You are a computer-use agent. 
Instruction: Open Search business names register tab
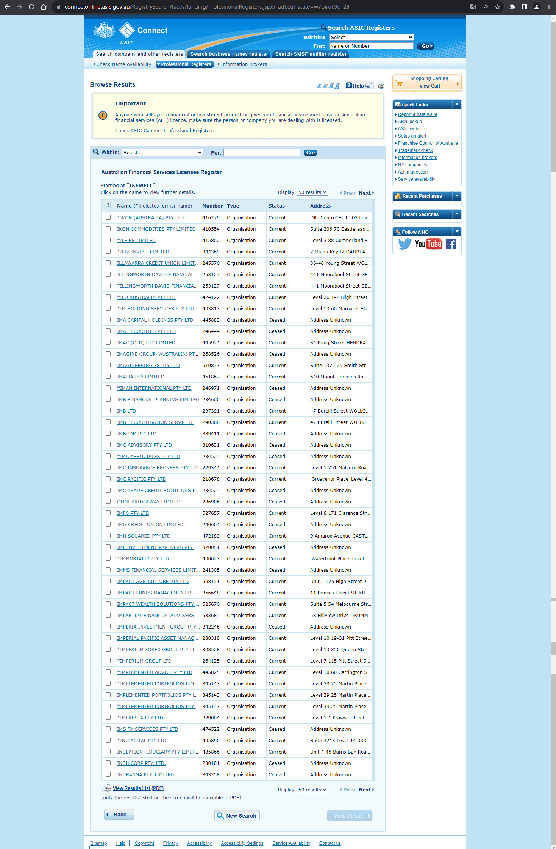[229, 54]
